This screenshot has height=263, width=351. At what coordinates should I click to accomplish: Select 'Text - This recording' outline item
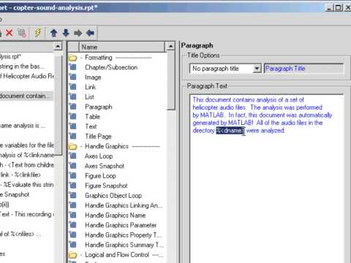27,214
